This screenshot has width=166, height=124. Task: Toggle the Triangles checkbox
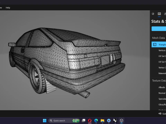[155, 44]
